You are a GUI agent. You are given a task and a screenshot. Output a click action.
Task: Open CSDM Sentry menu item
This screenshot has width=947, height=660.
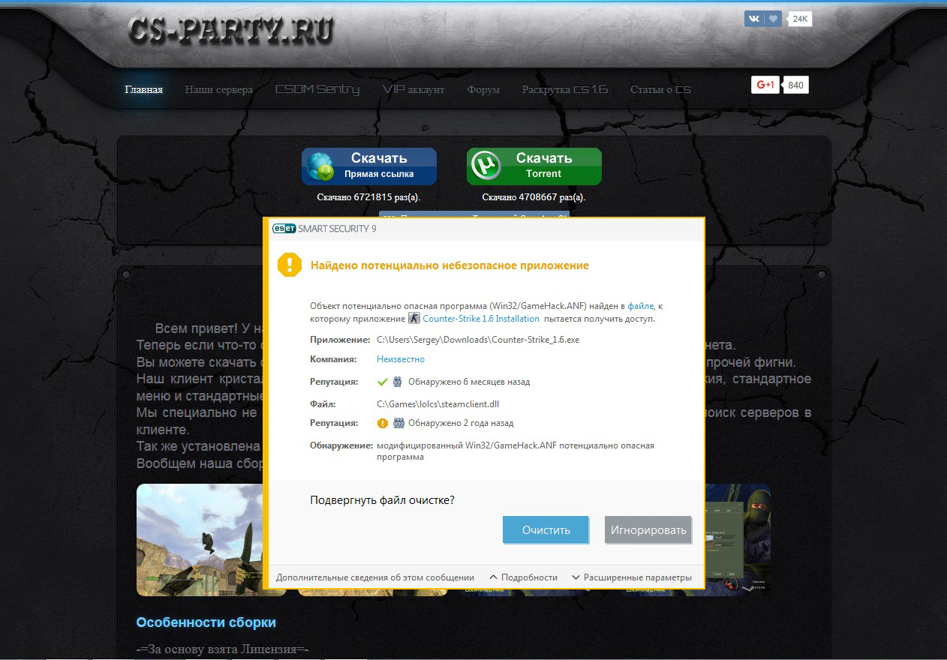tap(317, 89)
